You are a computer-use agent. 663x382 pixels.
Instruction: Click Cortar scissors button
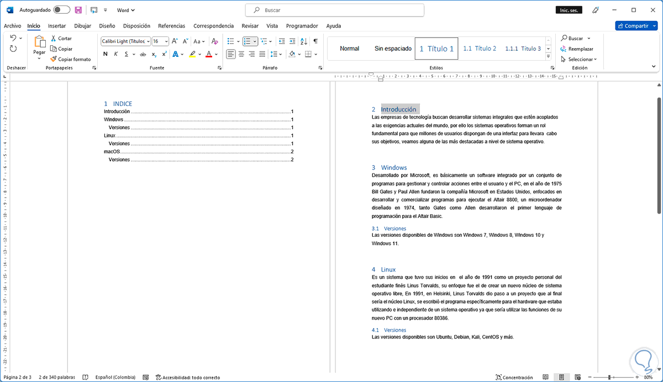click(x=61, y=39)
